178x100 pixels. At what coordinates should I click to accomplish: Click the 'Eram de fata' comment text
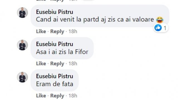[x=55, y=84]
